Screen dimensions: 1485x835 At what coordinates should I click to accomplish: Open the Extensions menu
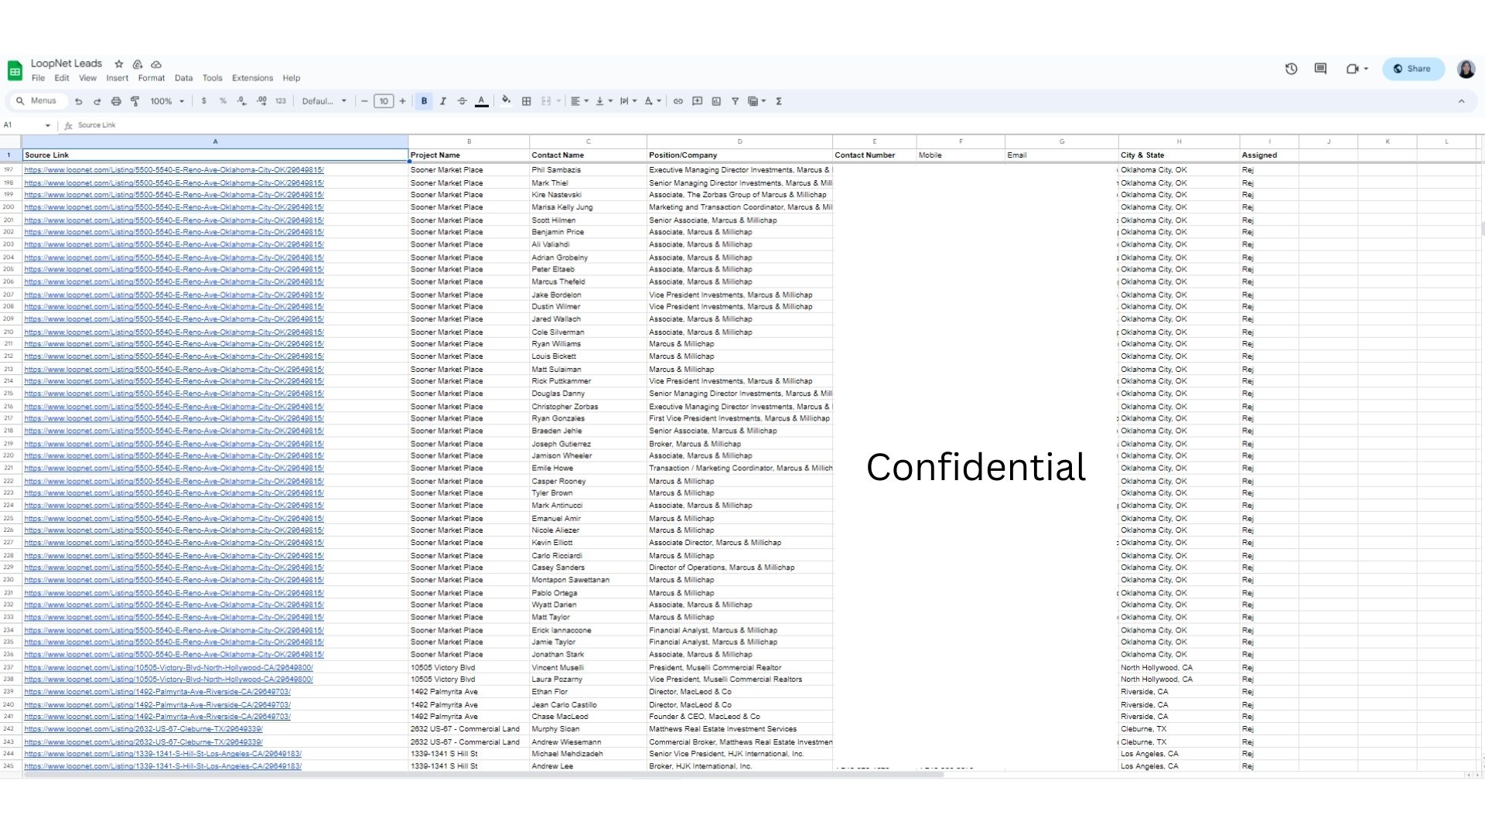pos(252,78)
